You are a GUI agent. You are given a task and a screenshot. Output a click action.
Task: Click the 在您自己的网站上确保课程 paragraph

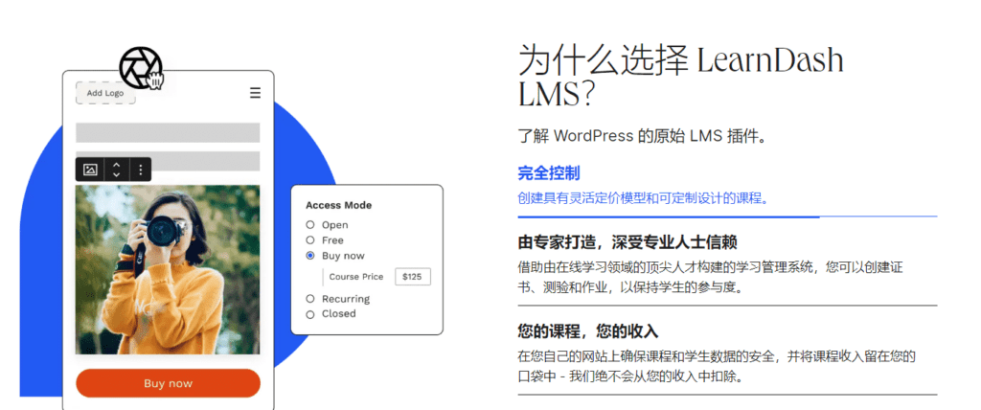point(717,368)
